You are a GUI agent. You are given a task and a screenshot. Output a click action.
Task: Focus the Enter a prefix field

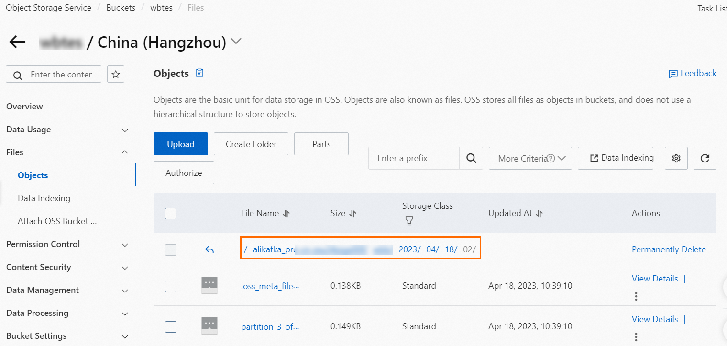tap(414, 158)
